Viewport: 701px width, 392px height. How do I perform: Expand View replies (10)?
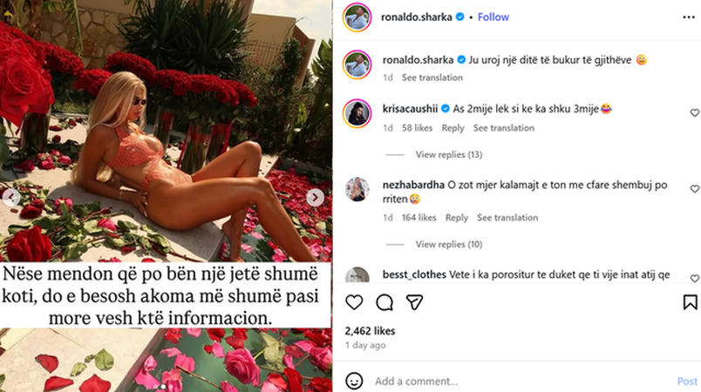pos(449,244)
